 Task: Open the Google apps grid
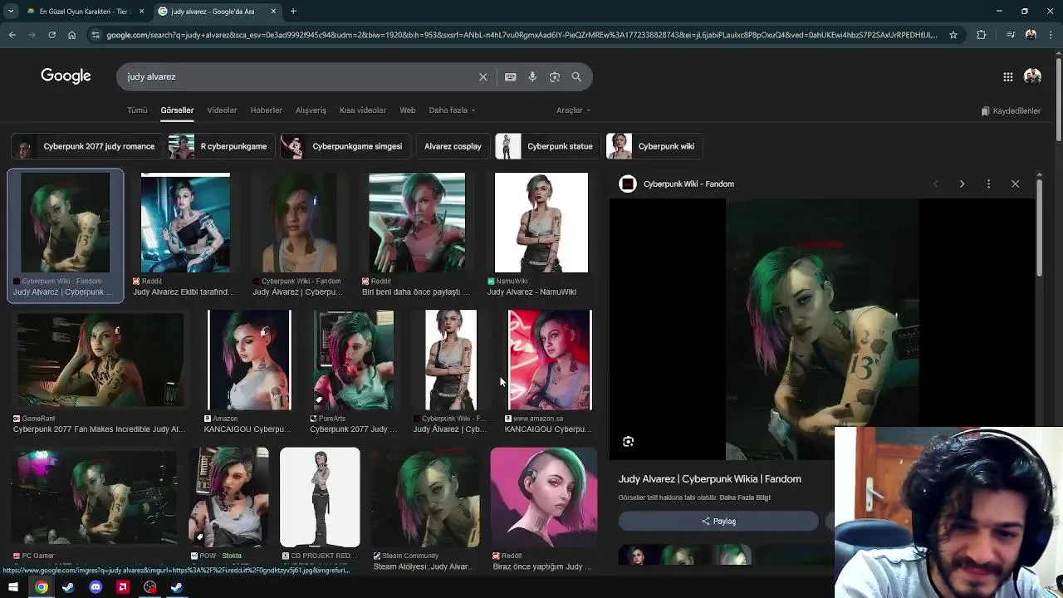click(x=1007, y=76)
